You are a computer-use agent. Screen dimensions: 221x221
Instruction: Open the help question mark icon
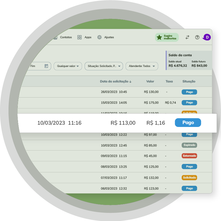pyautogui.click(x=197, y=37)
